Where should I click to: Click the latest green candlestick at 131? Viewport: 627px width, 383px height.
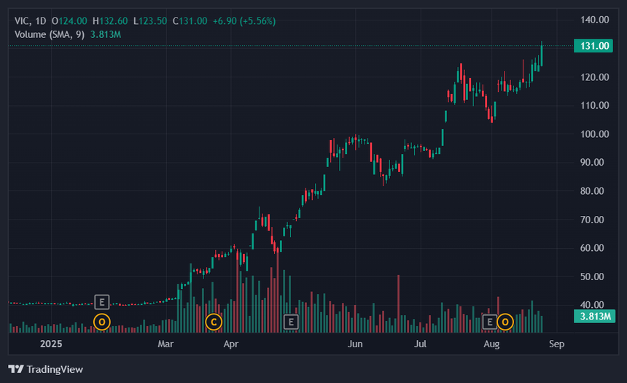coord(542,54)
